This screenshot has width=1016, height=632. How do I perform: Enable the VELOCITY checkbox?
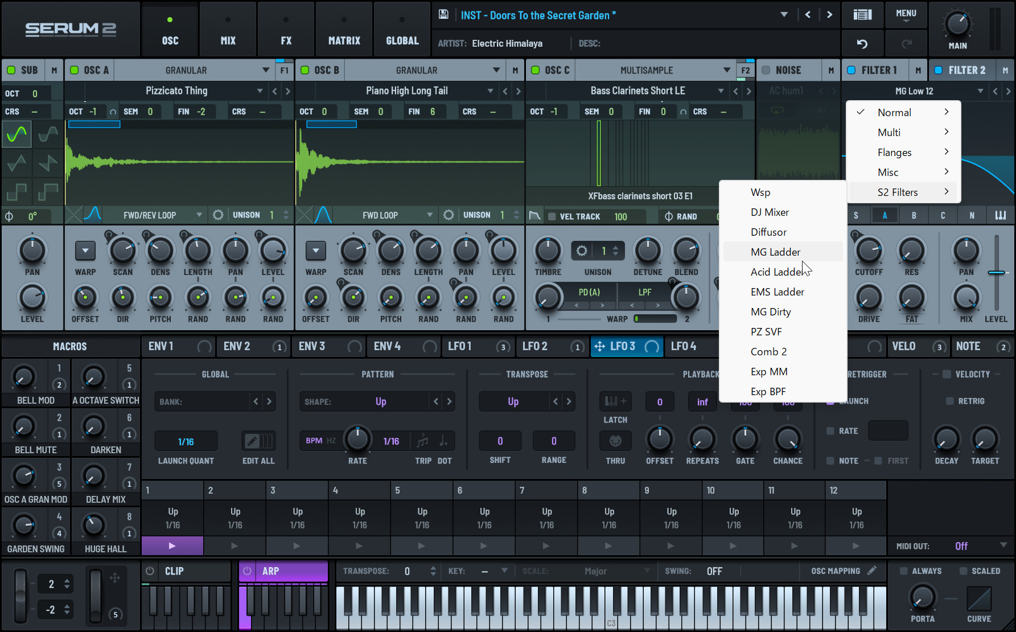[x=947, y=374]
